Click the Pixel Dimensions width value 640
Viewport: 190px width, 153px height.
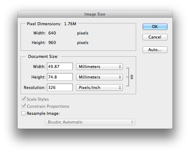(52, 33)
